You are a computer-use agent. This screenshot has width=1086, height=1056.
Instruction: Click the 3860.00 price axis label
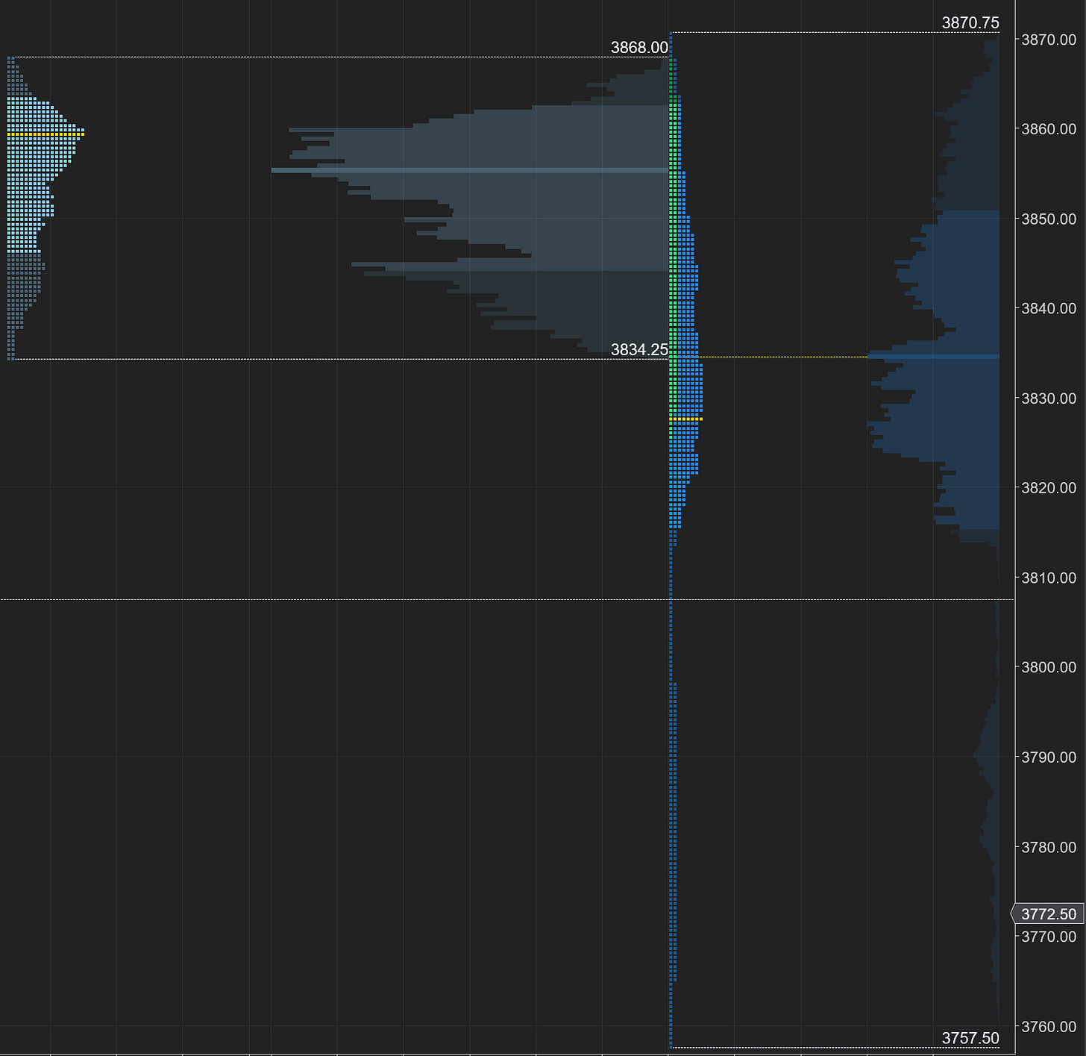click(1048, 129)
